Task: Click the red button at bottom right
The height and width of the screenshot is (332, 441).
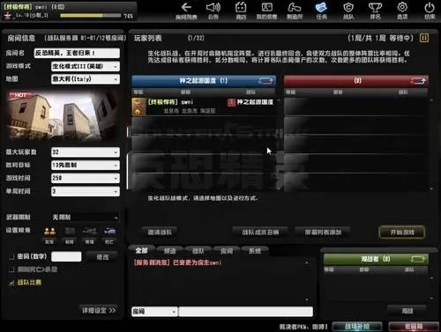Action: point(414,327)
